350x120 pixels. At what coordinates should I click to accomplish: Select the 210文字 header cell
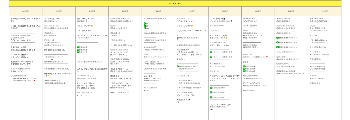point(59,11)
